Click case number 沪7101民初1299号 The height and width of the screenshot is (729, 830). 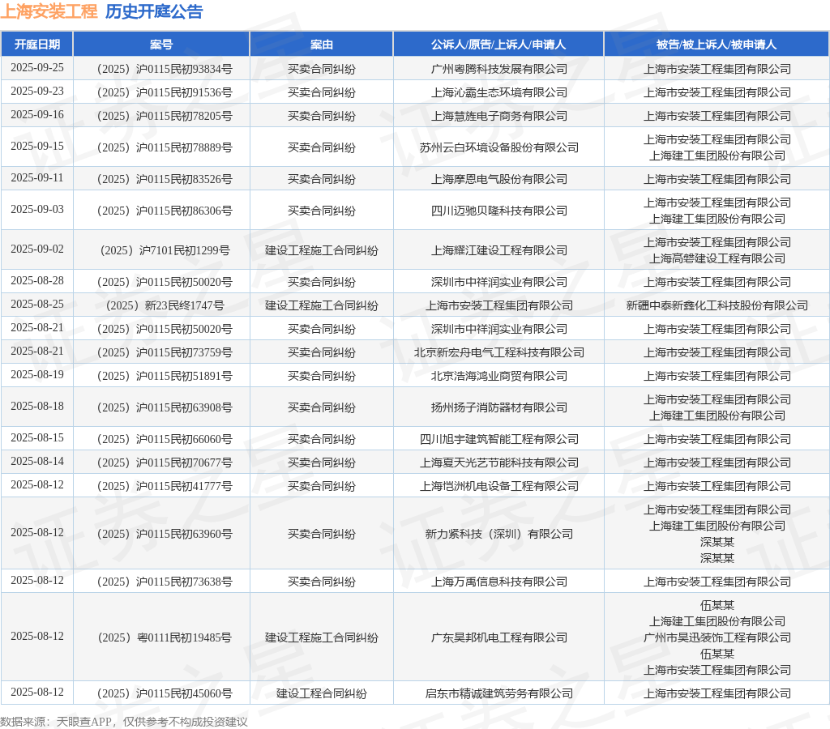click(165, 250)
